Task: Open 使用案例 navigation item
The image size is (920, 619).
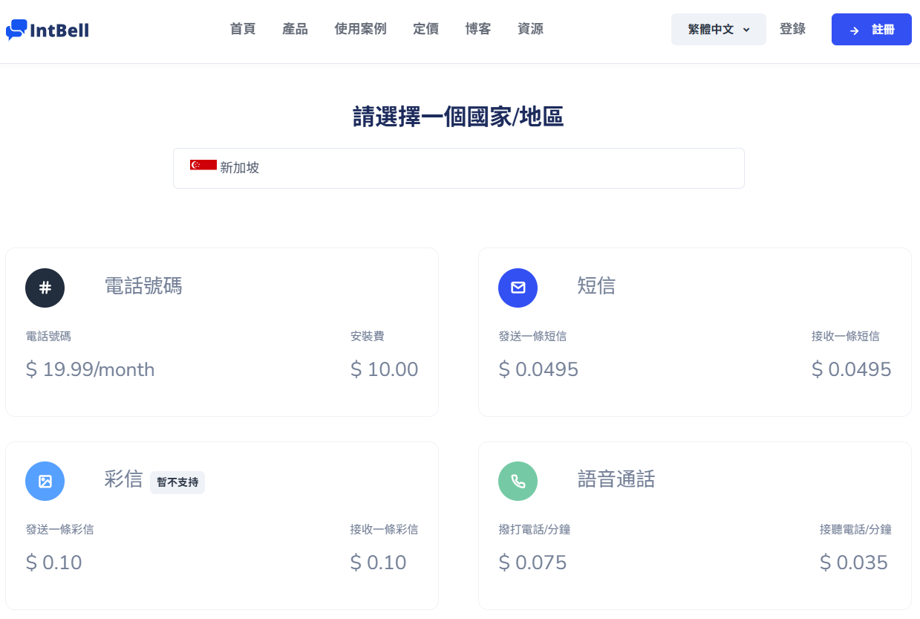Action: coord(360,29)
